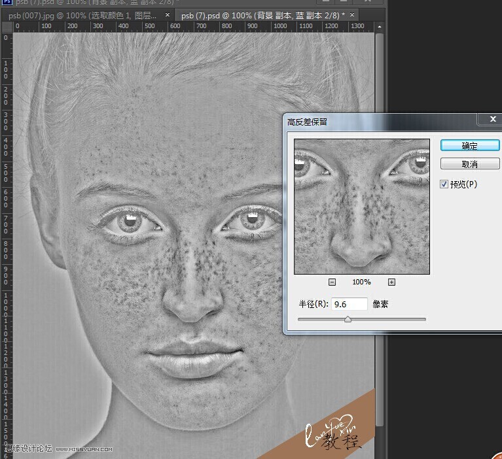Click the 确定 button in the dialog
This screenshot has width=502, height=459.
tap(470, 146)
